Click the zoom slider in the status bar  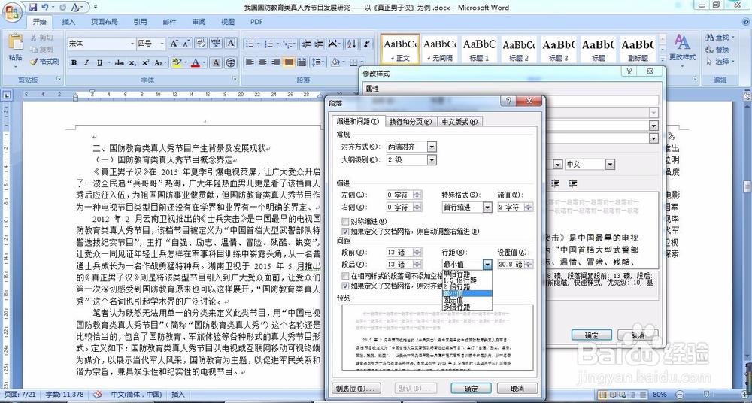708,395
